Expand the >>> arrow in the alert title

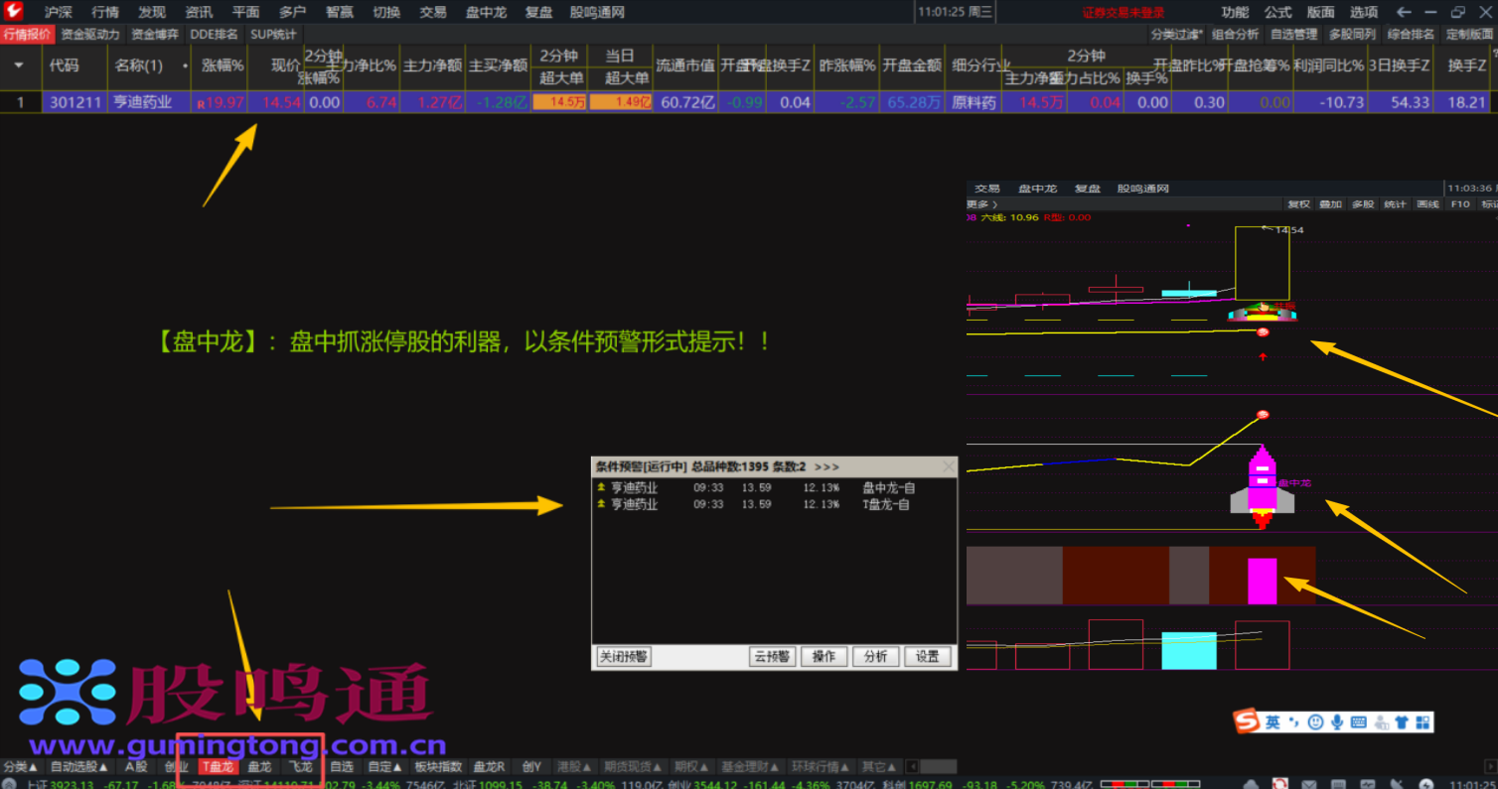(x=826, y=466)
